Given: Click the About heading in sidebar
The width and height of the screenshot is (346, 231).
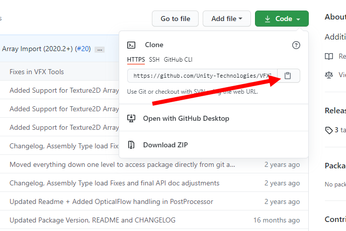Looking at the screenshot, I should [335, 17].
